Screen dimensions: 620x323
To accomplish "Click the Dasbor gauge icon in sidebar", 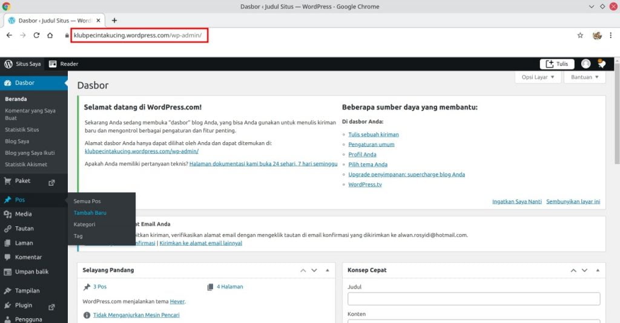I will pos(7,83).
